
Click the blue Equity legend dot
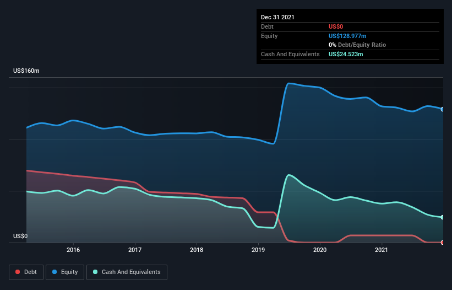pos(55,272)
